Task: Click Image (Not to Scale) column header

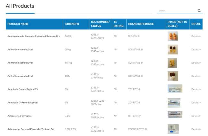Action: (177, 24)
